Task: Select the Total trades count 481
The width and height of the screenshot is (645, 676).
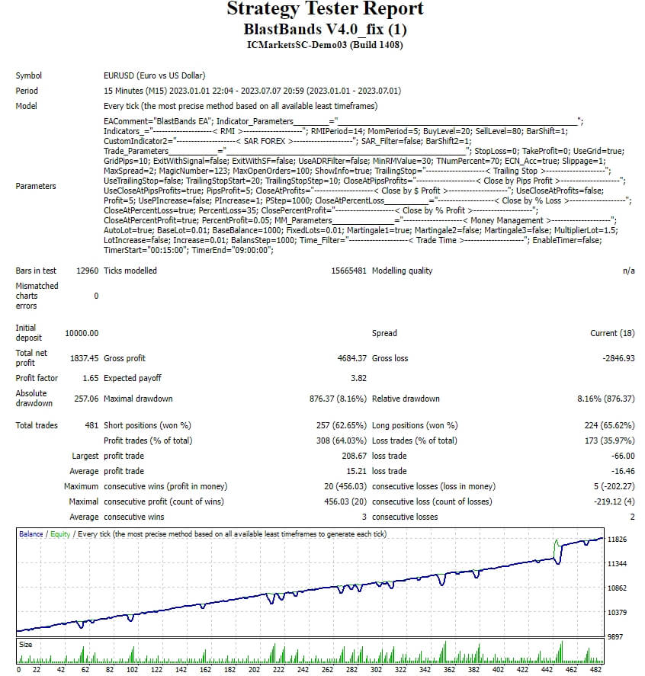Action: (x=91, y=425)
